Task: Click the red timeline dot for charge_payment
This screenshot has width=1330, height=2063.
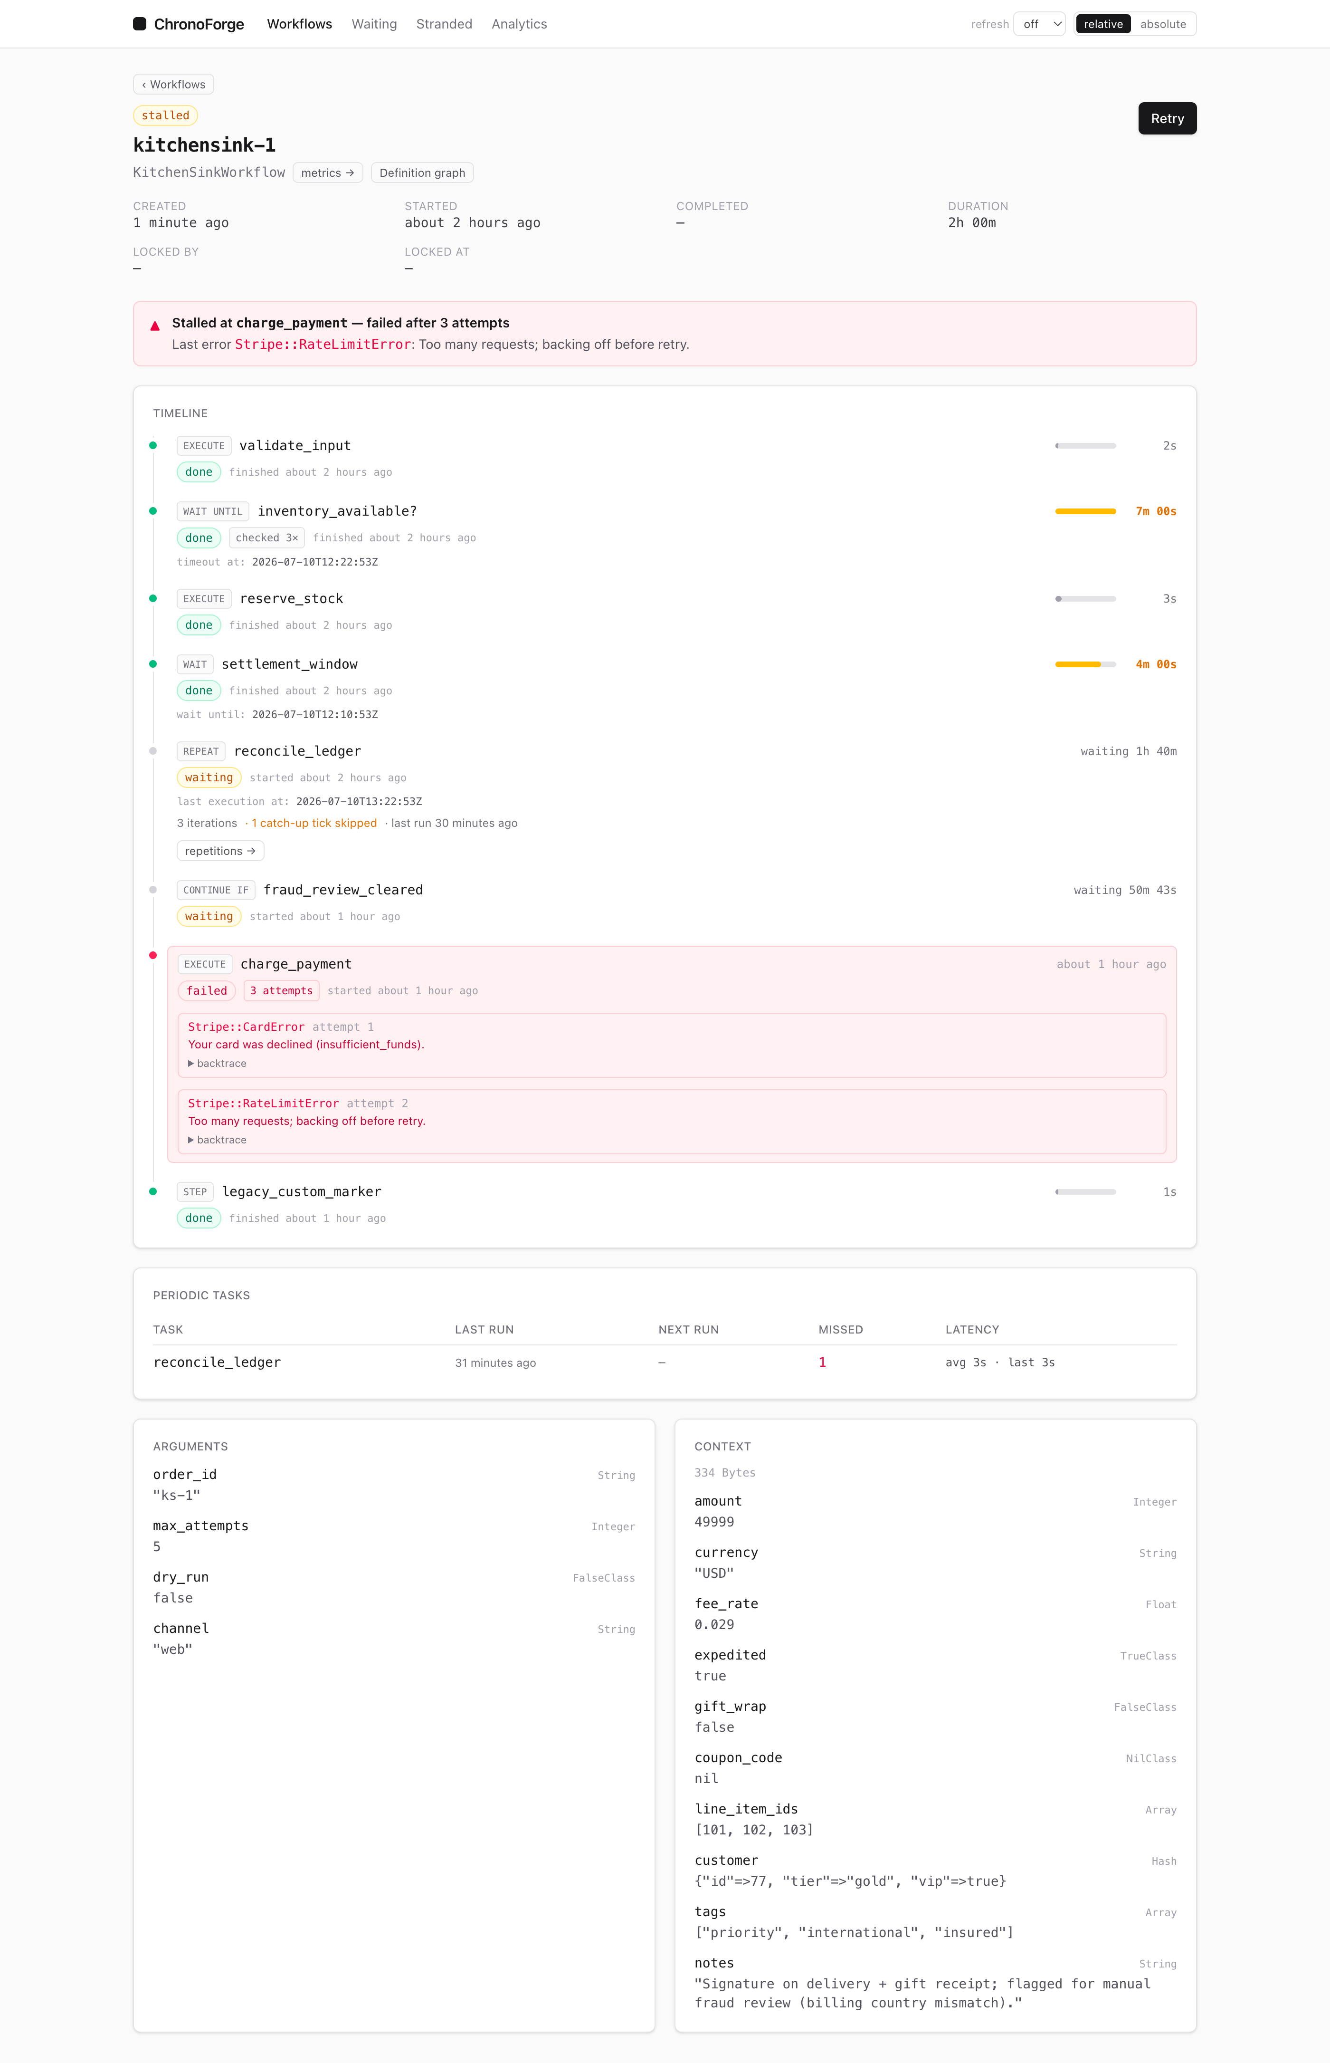Action: (x=153, y=955)
